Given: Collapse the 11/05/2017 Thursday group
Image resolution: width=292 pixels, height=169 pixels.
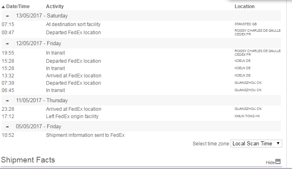Looking at the screenshot, I should tap(8, 100).
